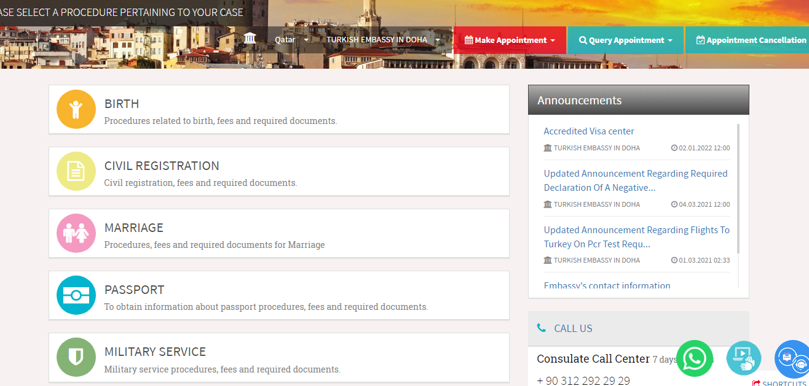Click the Civil Registration document icon
This screenshot has height=386, width=809.
pyautogui.click(x=76, y=171)
